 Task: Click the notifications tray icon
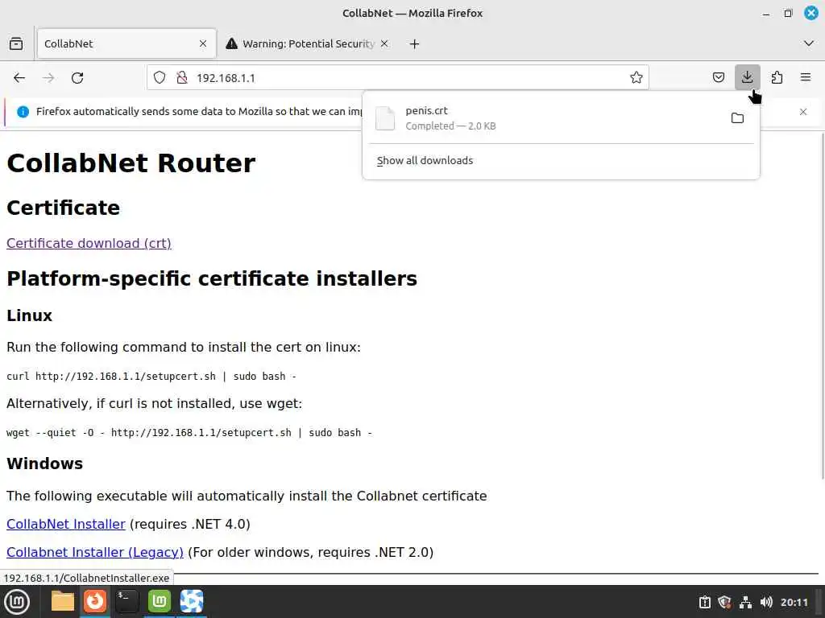[704, 602]
